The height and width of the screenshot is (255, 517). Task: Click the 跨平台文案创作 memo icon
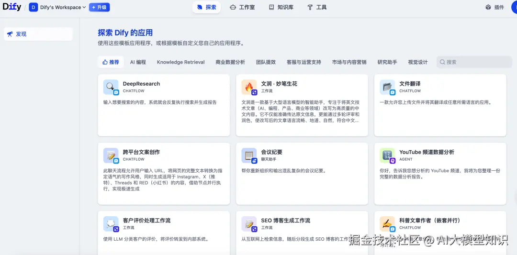pos(111,155)
